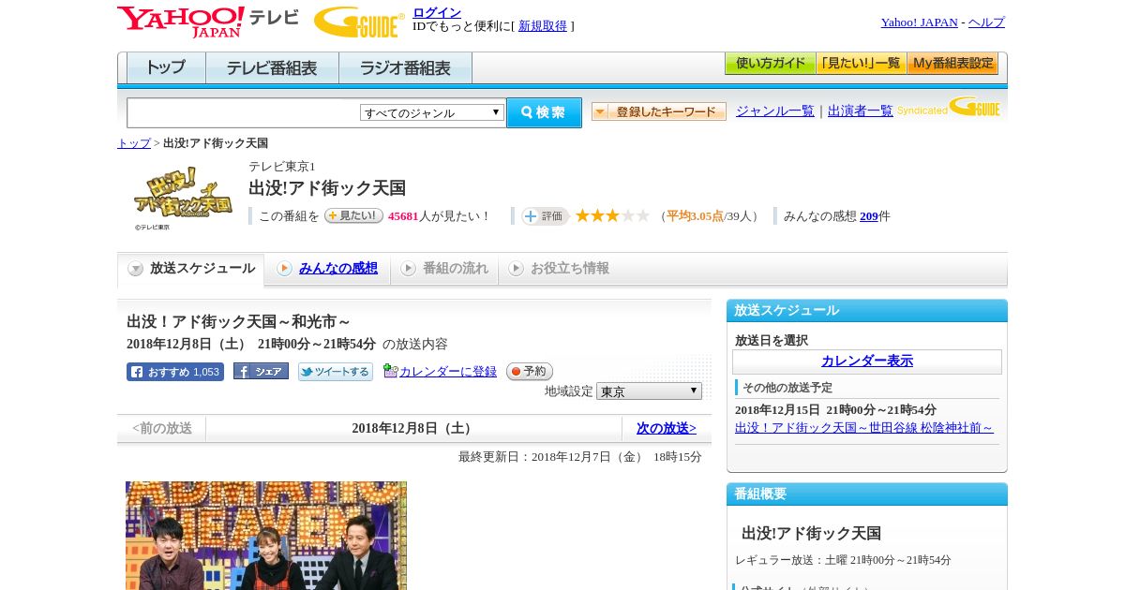Screen dimensions: 1125x590
Task: Open the テレビ番組表 tab
Action: pyautogui.click(x=272, y=68)
